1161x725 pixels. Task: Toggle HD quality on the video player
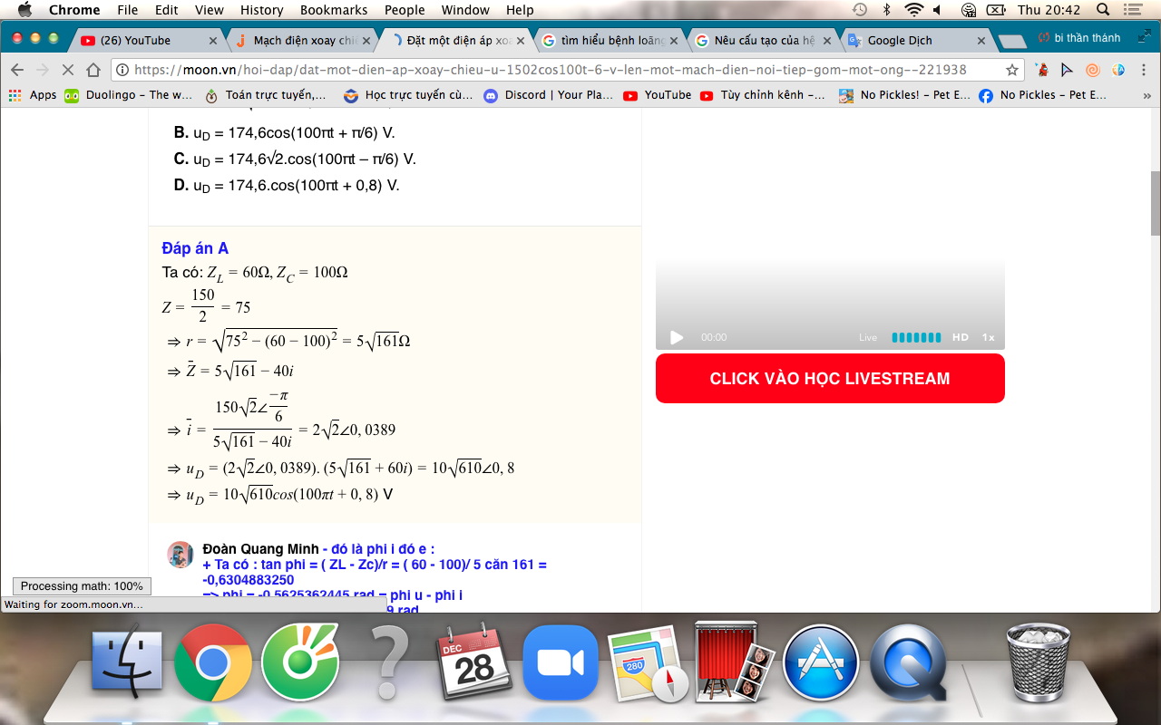[961, 337]
